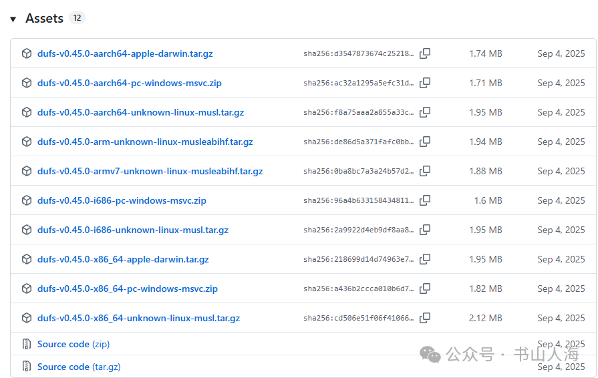Copy sha256 of x86_64-apple-darwin tarball

[425, 259]
